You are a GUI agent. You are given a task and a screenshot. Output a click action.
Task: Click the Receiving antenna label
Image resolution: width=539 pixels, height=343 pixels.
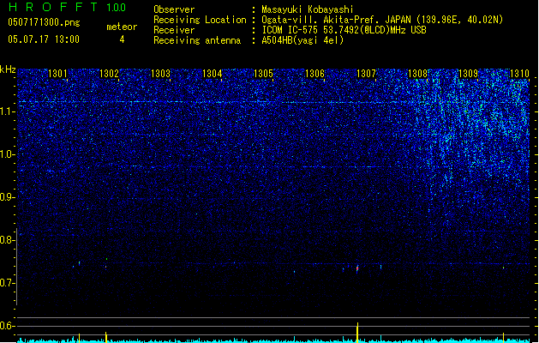[197, 40]
